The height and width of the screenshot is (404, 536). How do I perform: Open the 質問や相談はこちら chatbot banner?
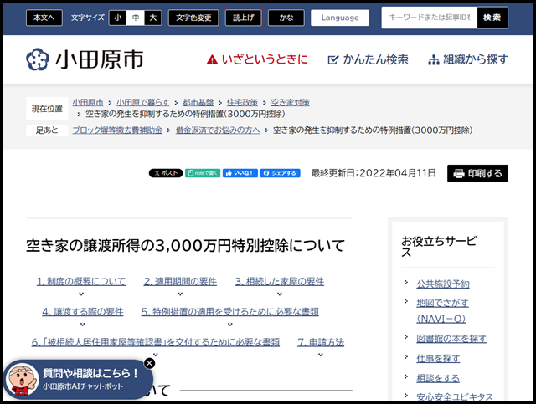click(77, 380)
